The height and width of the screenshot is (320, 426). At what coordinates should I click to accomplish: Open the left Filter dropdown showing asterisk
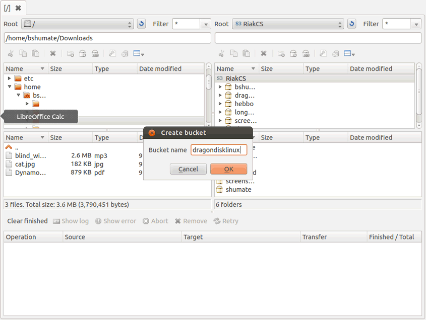pyautogui.click(x=205, y=24)
